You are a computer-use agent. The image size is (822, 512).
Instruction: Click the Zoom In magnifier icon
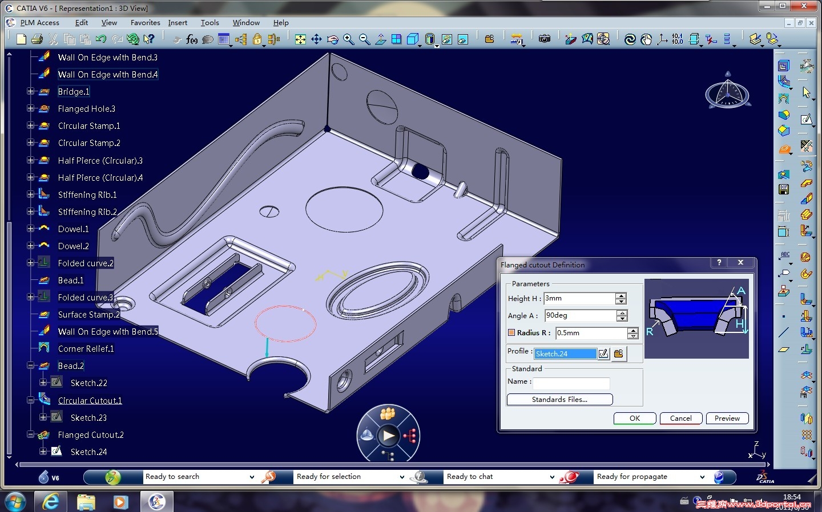[348, 39]
